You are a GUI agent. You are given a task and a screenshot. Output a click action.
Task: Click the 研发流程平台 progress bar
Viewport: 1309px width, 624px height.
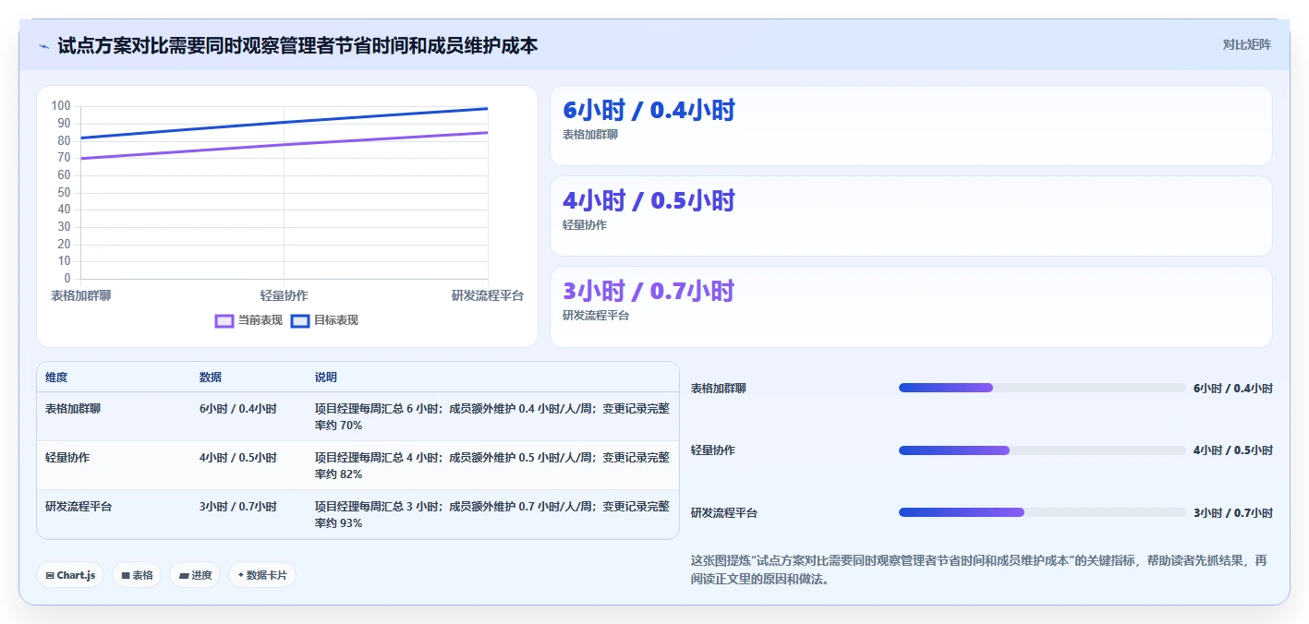1042,512
